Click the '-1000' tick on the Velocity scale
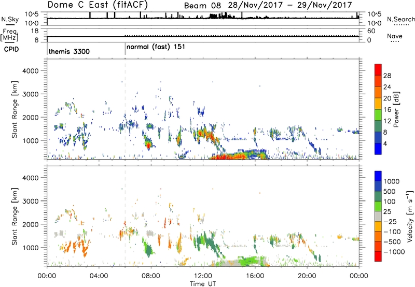The width and height of the screenshot is (415, 287). click(394, 252)
